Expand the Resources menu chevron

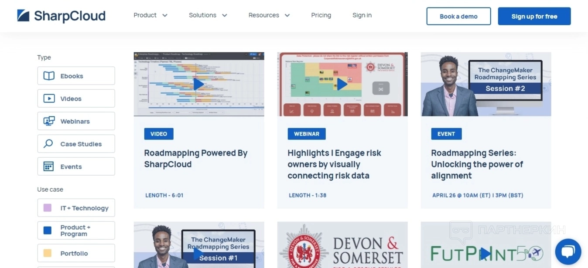coord(287,16)
